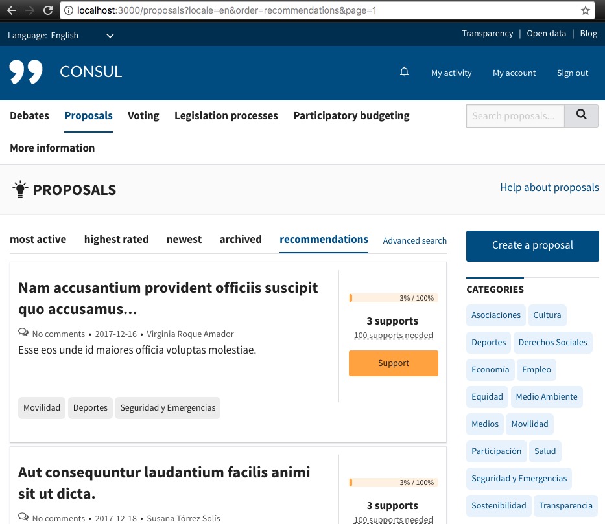Screen dimensions: 605x524
Task: Click the comments icon on first proposal
Action: tap(23, 334)
